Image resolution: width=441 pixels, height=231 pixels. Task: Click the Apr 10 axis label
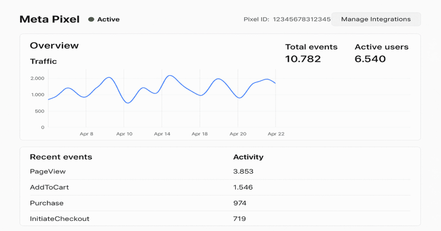[124, 134]
